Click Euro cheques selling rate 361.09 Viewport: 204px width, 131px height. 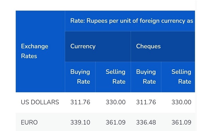(181, 122)
